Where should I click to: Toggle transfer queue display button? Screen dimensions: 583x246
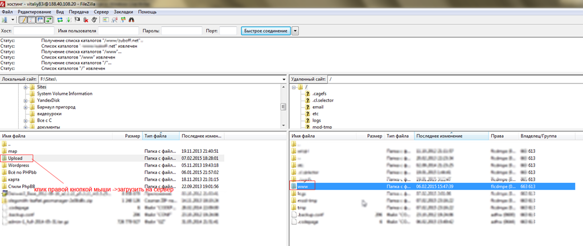point(48,19)
